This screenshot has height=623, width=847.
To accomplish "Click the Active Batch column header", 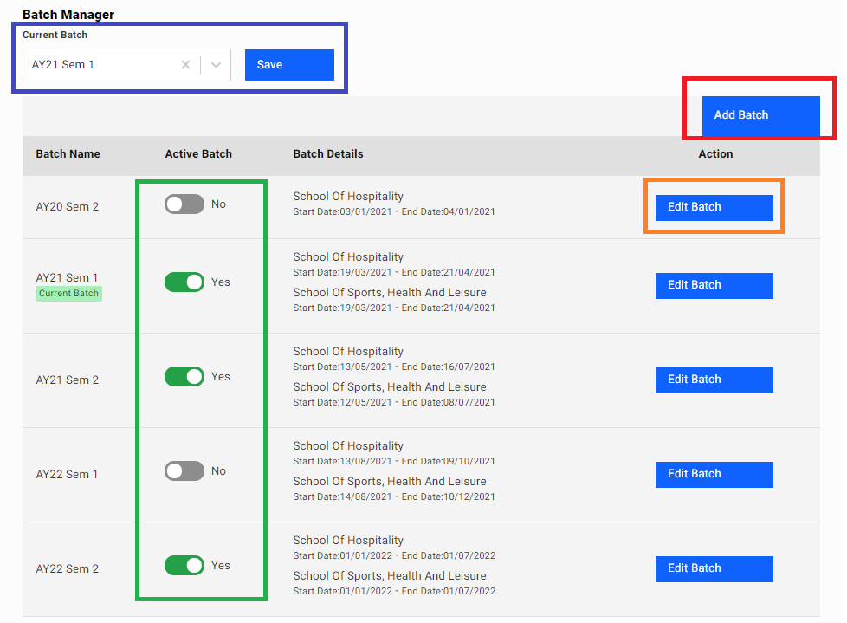I will coord(198,154).
